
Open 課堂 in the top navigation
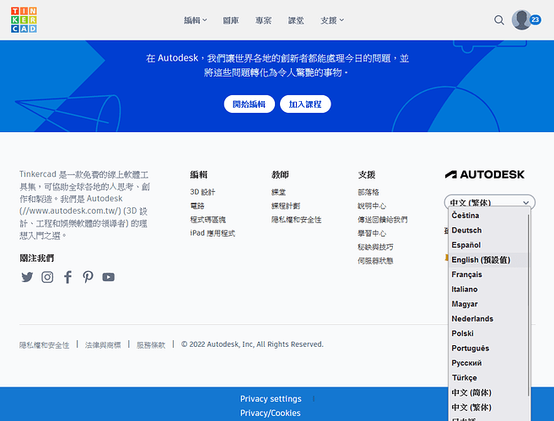point(296,20)
